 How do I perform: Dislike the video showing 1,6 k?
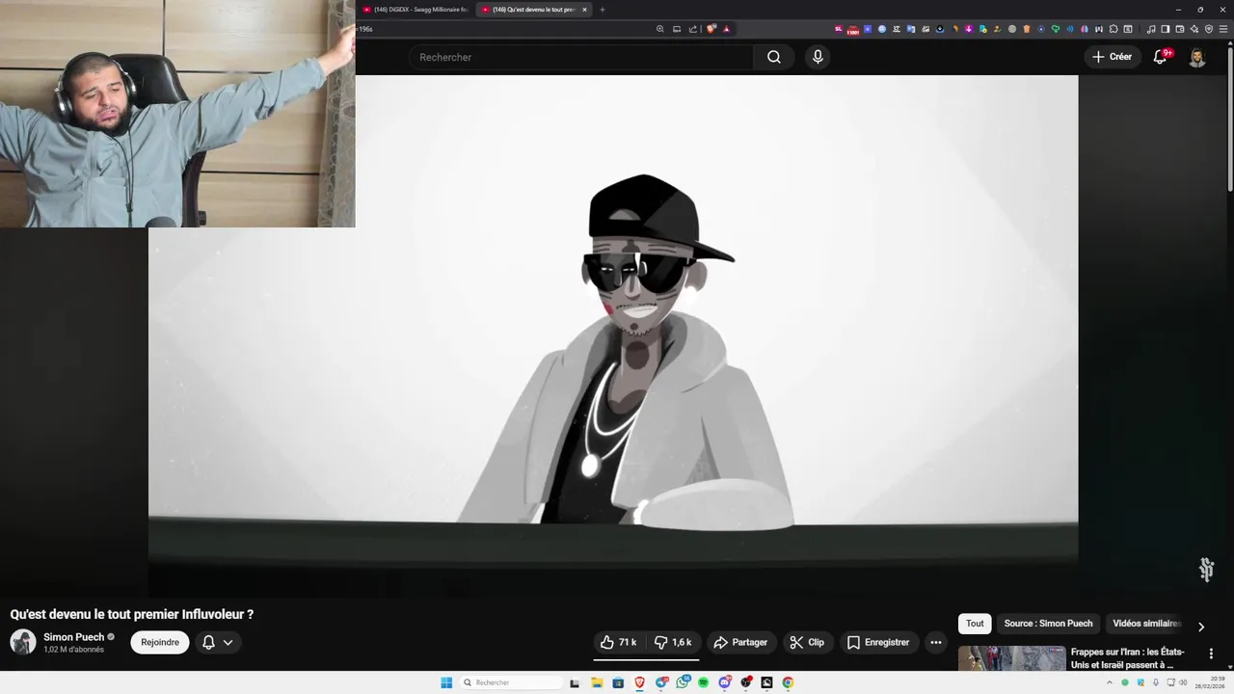point(673,642)
